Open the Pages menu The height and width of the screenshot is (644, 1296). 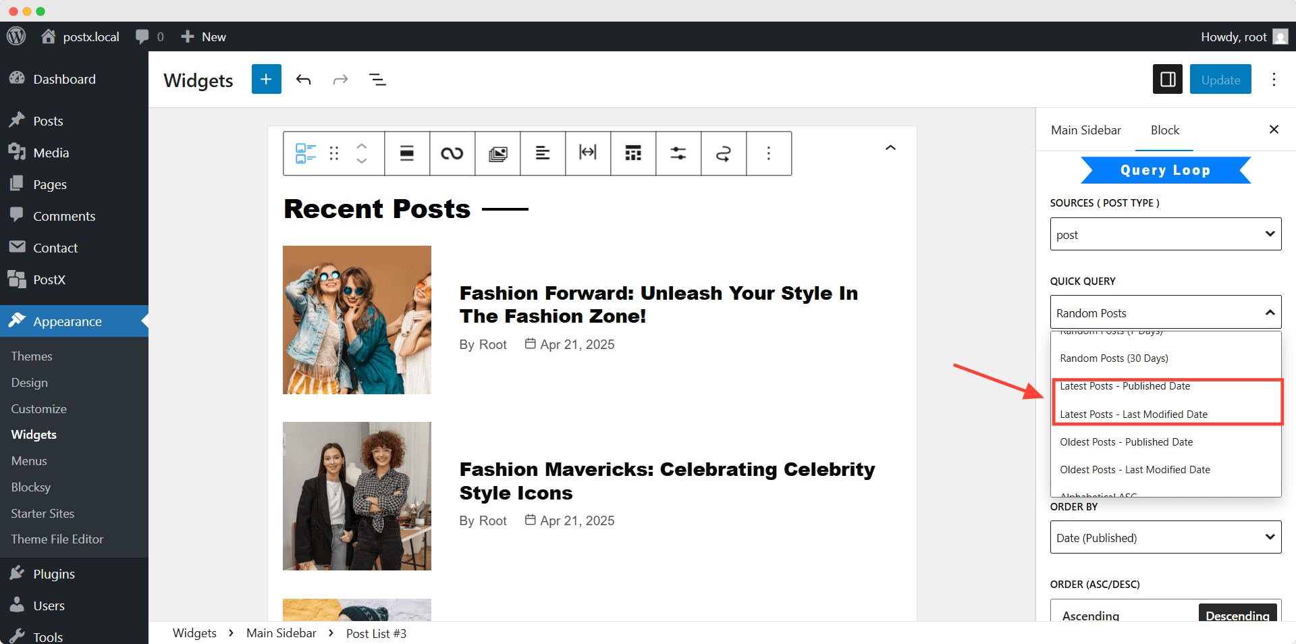point(74,184)
